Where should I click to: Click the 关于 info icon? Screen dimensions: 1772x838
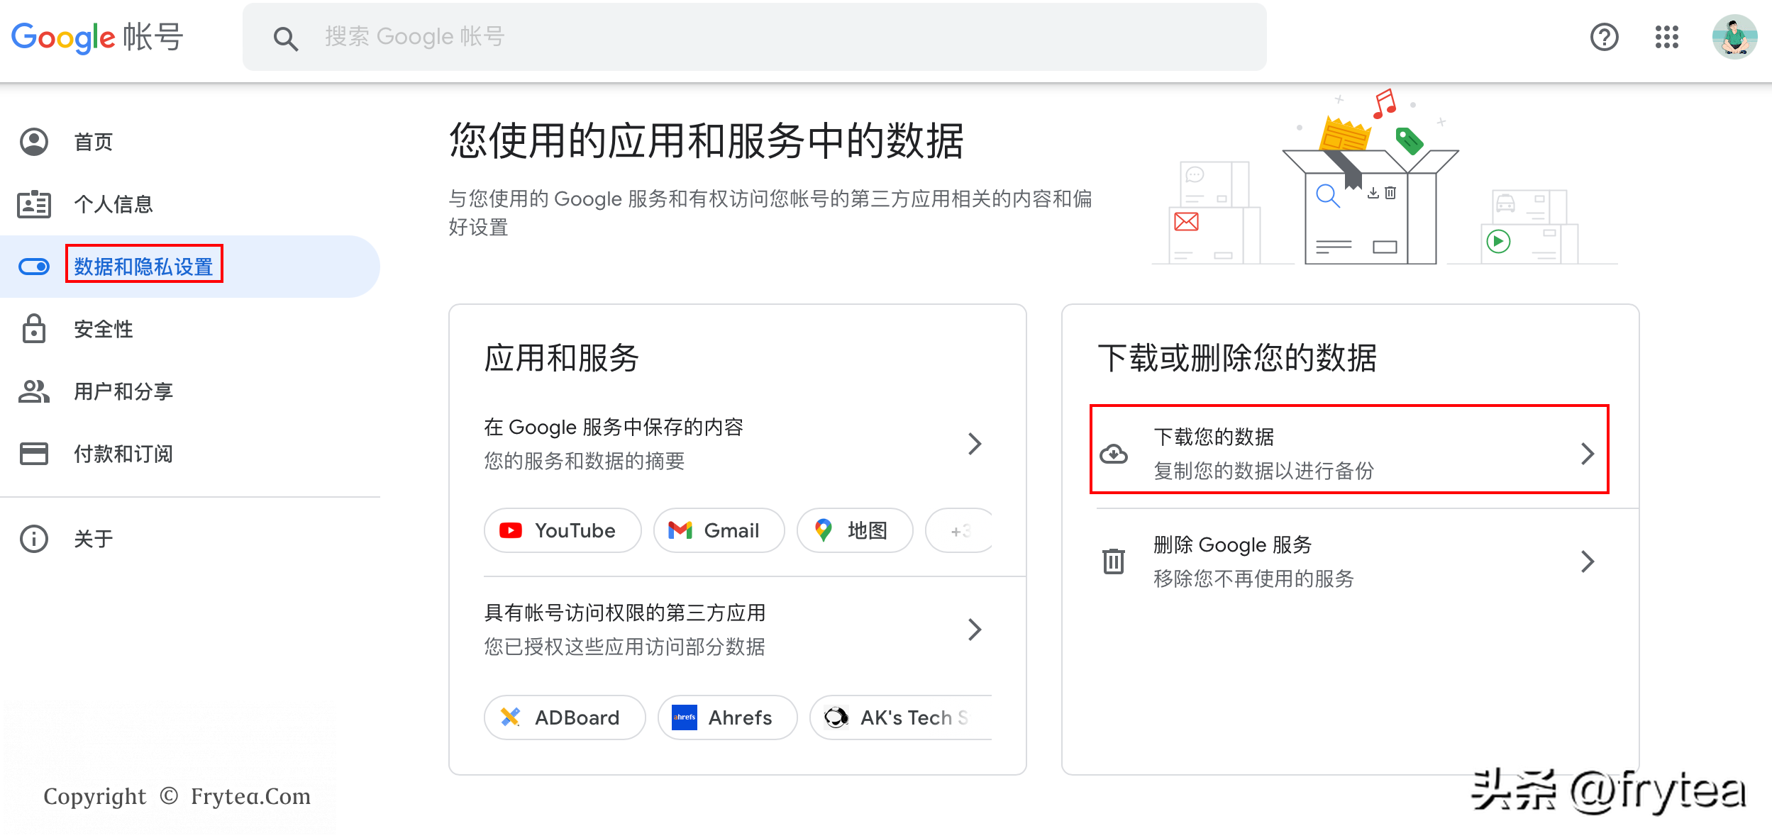point(34,539)
